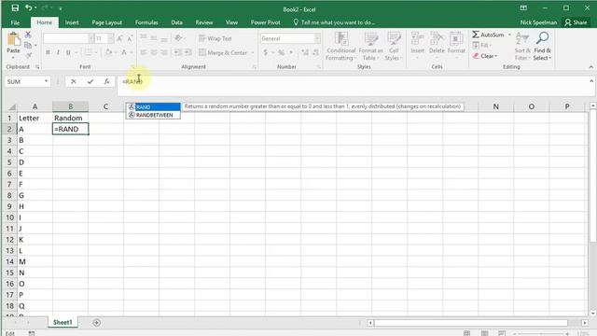Toggle Merge & Center

point(224,52)
